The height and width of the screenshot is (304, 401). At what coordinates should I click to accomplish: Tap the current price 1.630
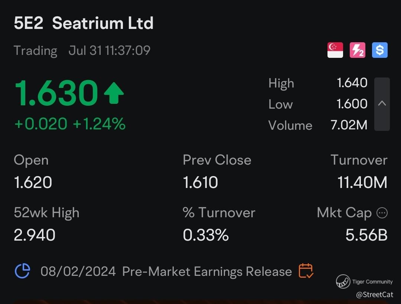(56, 93)
